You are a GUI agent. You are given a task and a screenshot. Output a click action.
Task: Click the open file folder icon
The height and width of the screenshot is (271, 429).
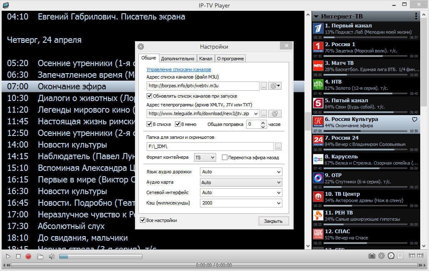point(40,256)
